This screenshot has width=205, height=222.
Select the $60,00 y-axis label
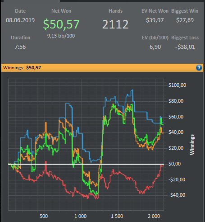coord(176,117)
